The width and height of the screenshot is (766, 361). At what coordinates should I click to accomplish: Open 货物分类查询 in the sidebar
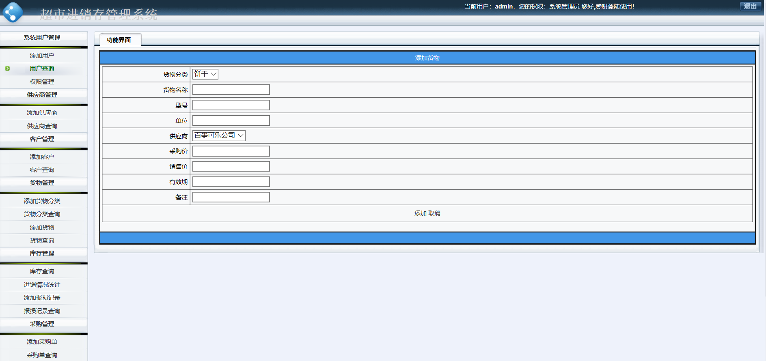coord(42,214)
